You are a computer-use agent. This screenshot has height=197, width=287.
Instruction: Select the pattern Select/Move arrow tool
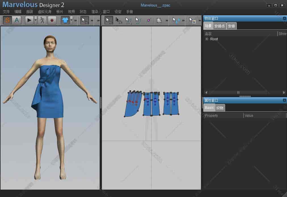(108, 20)
